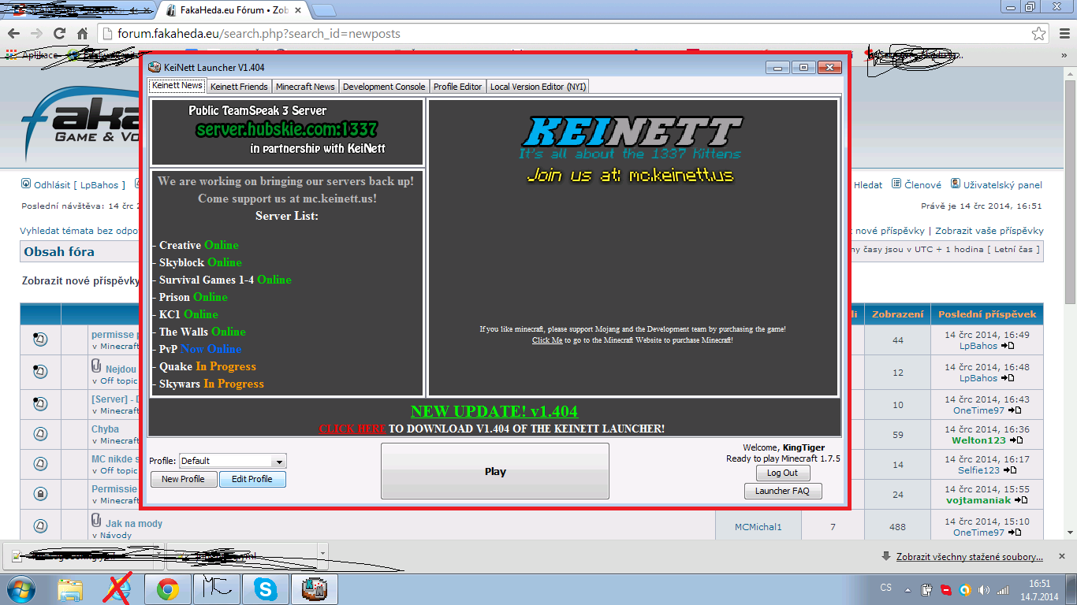Expand the Profile dropdown showing Default
Viewport: 1077px width, 605px height.
[x=278, y=462]
